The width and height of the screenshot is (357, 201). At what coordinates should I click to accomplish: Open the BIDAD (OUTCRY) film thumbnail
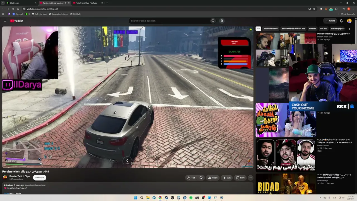[286, 184]
